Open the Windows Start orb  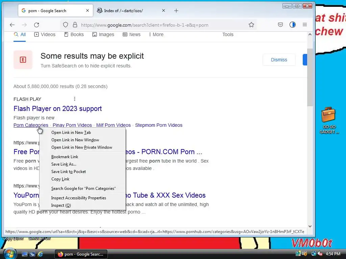(x=10, y=254)
